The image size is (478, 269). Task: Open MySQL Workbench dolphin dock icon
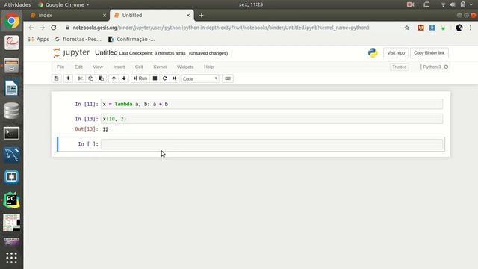12,155
